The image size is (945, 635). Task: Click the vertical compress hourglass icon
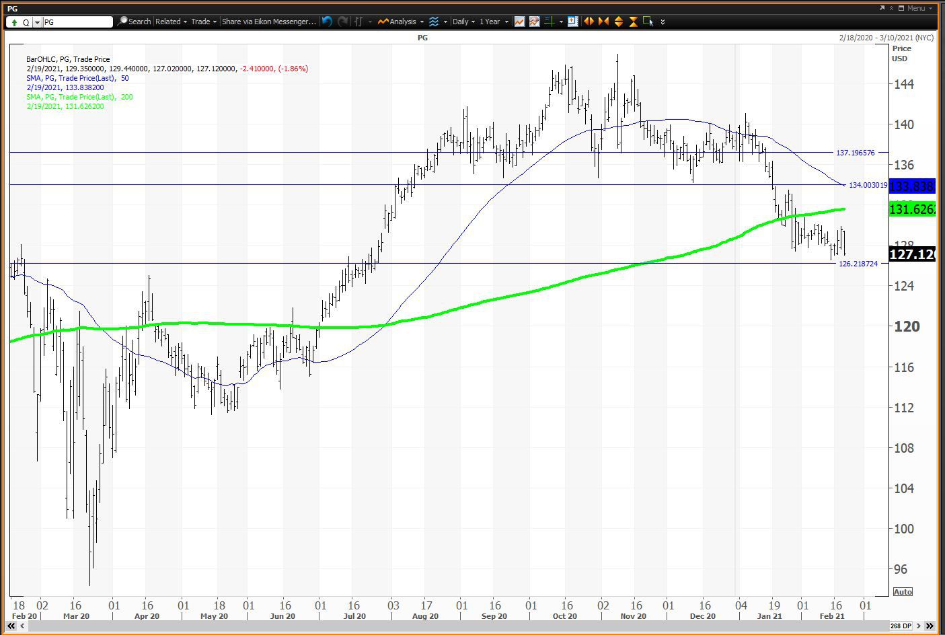633,22
